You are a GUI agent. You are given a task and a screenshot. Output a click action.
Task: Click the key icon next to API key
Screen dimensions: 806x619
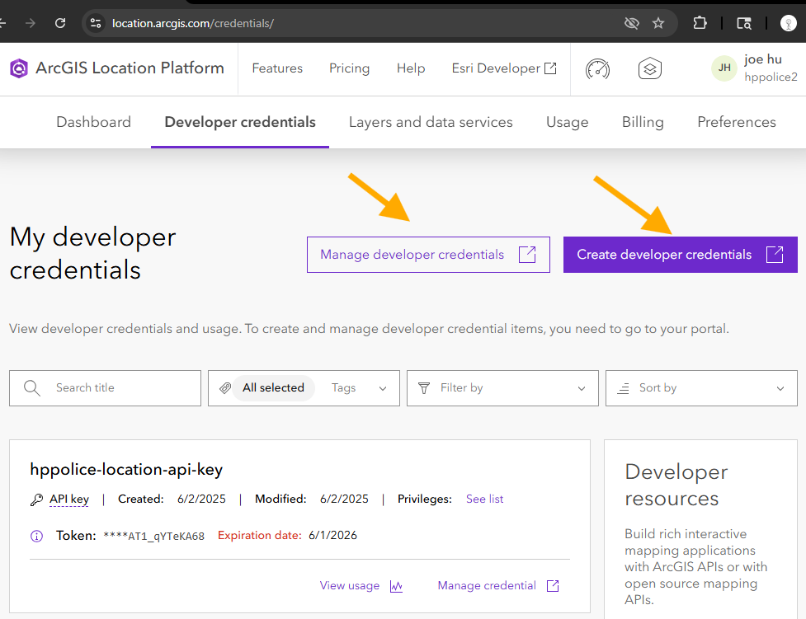click(36, 499)
